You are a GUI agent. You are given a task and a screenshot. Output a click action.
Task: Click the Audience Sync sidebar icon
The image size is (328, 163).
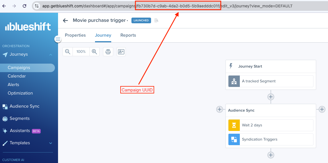pos(5,107)
